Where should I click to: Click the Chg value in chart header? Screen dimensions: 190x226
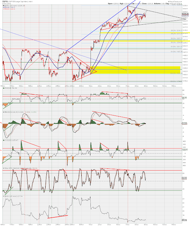coord(176,4)
